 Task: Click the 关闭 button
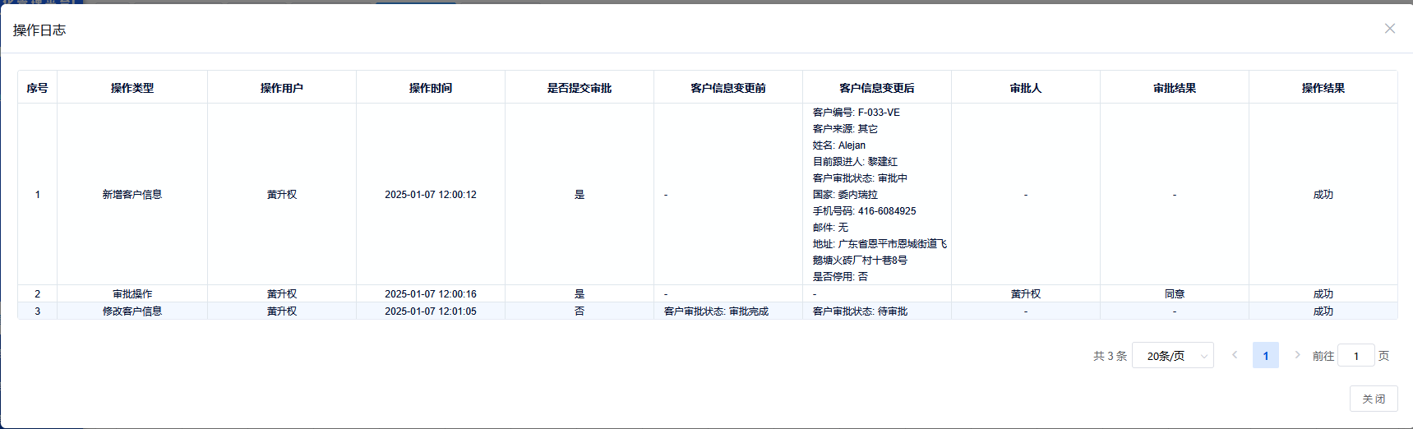click(x=1374, y=399)
